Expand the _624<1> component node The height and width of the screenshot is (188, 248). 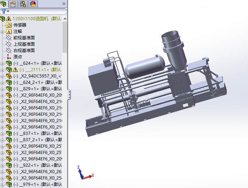2,63
